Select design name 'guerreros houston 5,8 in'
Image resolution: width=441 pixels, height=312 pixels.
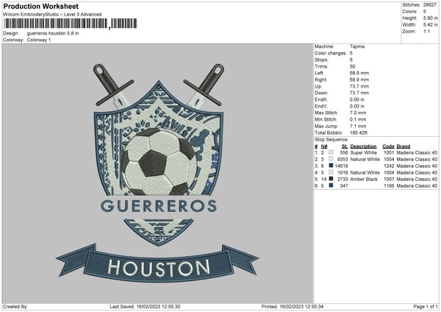(53, 33)
